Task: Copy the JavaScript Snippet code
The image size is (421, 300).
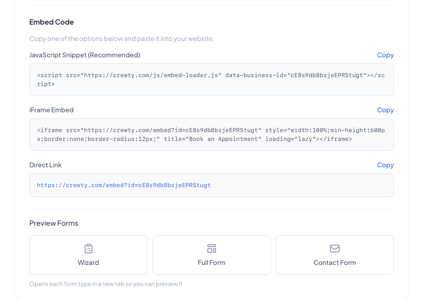Action: pyautogui.click(x=385, y=55)
